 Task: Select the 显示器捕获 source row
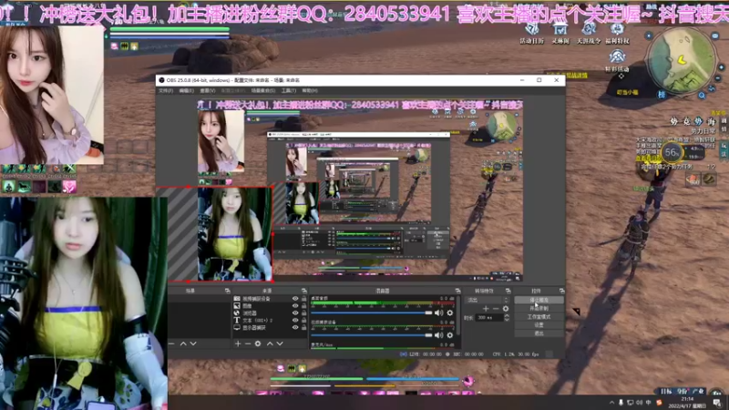point(270,327)
